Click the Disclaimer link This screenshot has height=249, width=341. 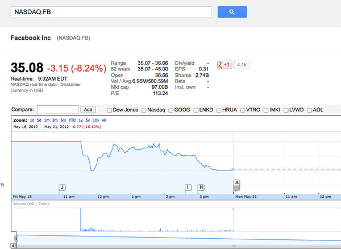click(x=70, y=85)
